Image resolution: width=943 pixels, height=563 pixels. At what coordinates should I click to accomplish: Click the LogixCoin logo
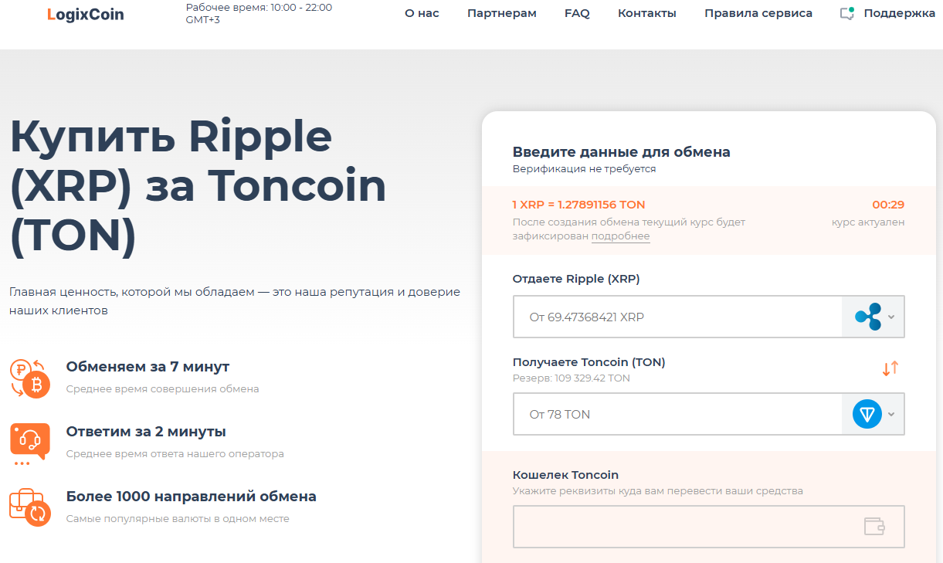84,14
